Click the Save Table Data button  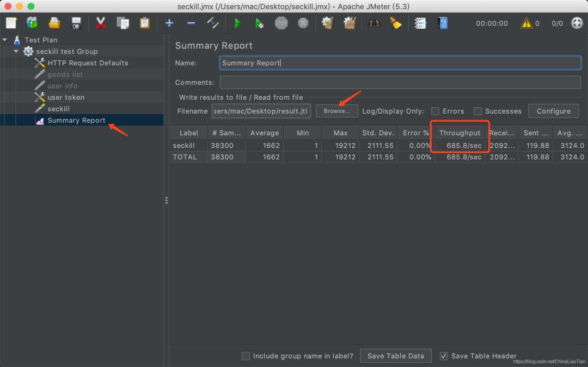pos(396,356)
